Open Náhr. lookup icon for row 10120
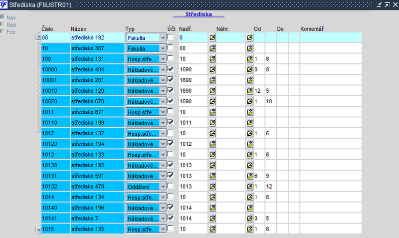Image resolution: width=399 pixels, height=238 pixels. (250, 144)
